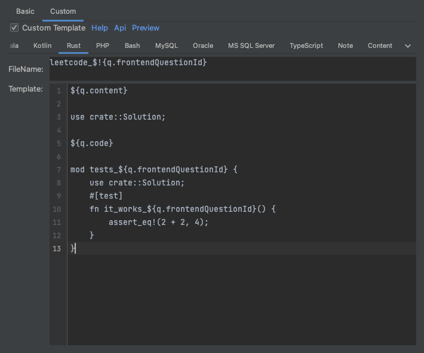Viewport: 424px width, 353px height.
Task: Switch to the Basic tab
Action: [25, 11]
